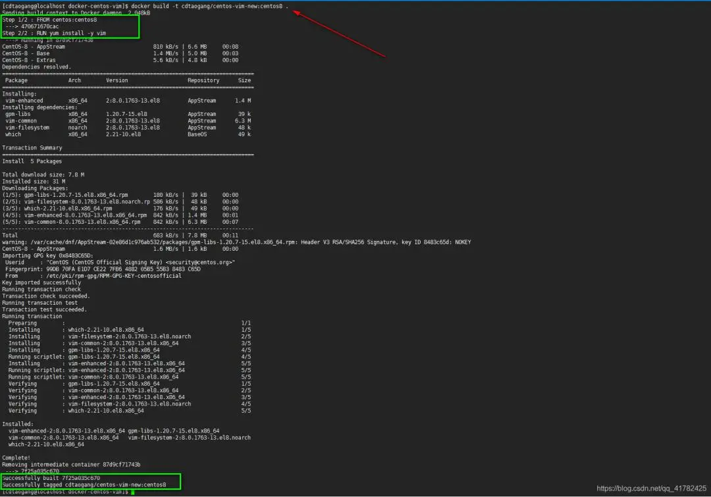This screenshot has height=497, width=711.
Task: Click 'Transaction check succeeded.' line
Action: point(46,296)
